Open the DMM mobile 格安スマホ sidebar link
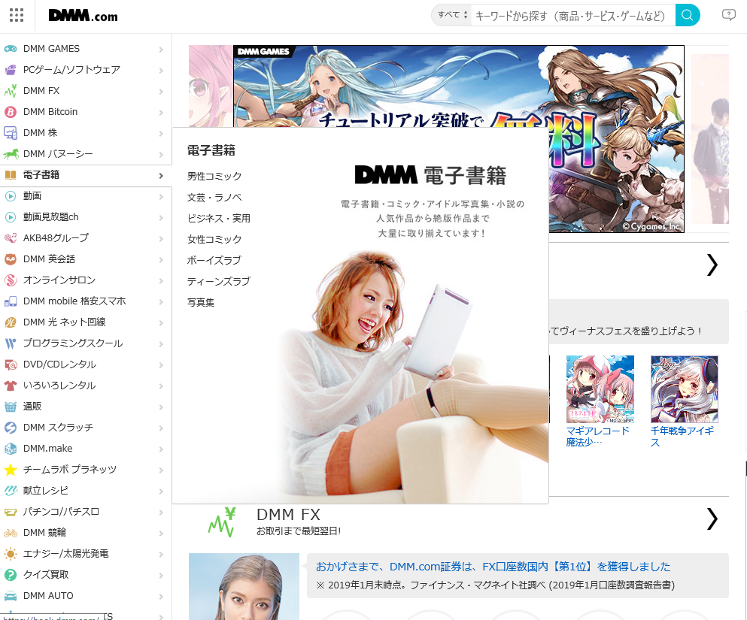This screenshot has width=747, height=620. (74, 301)
